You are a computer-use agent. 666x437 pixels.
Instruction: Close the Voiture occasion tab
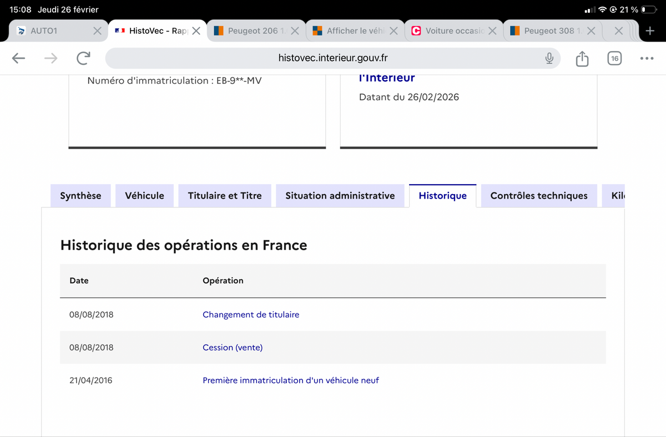492,31
